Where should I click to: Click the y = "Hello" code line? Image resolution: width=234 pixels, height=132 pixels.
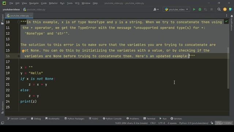click(32, 73)
